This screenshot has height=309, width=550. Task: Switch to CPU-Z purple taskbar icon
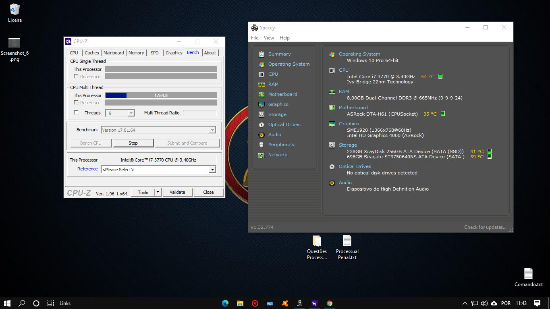[315, 303]
